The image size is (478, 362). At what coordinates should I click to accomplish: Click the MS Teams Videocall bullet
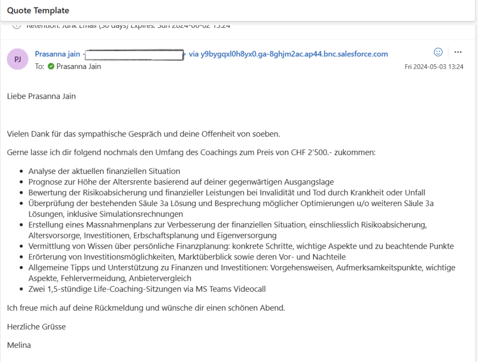[147, 289]
